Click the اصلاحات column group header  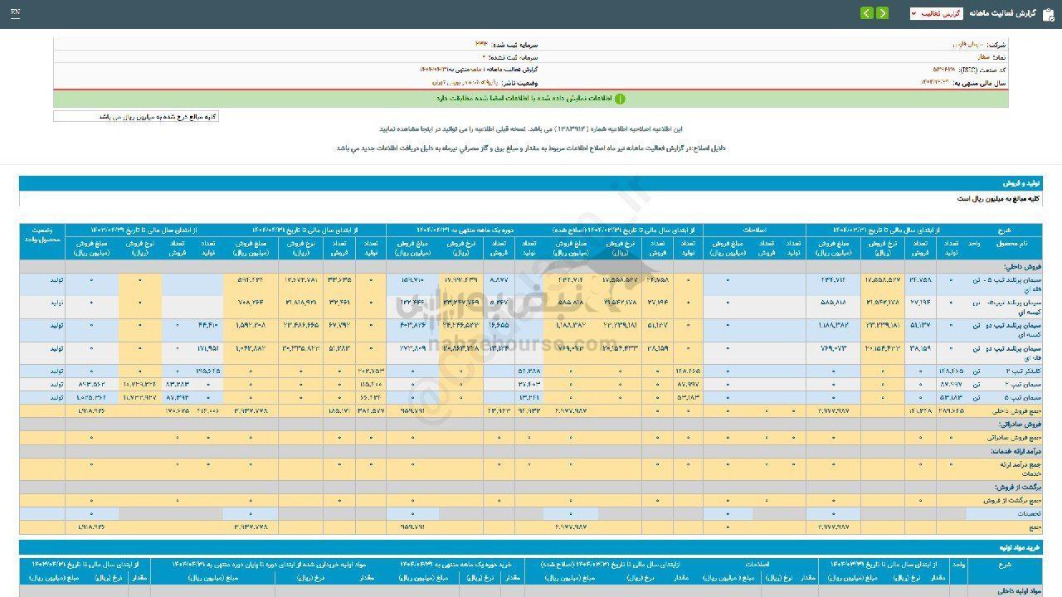(753, 229)
